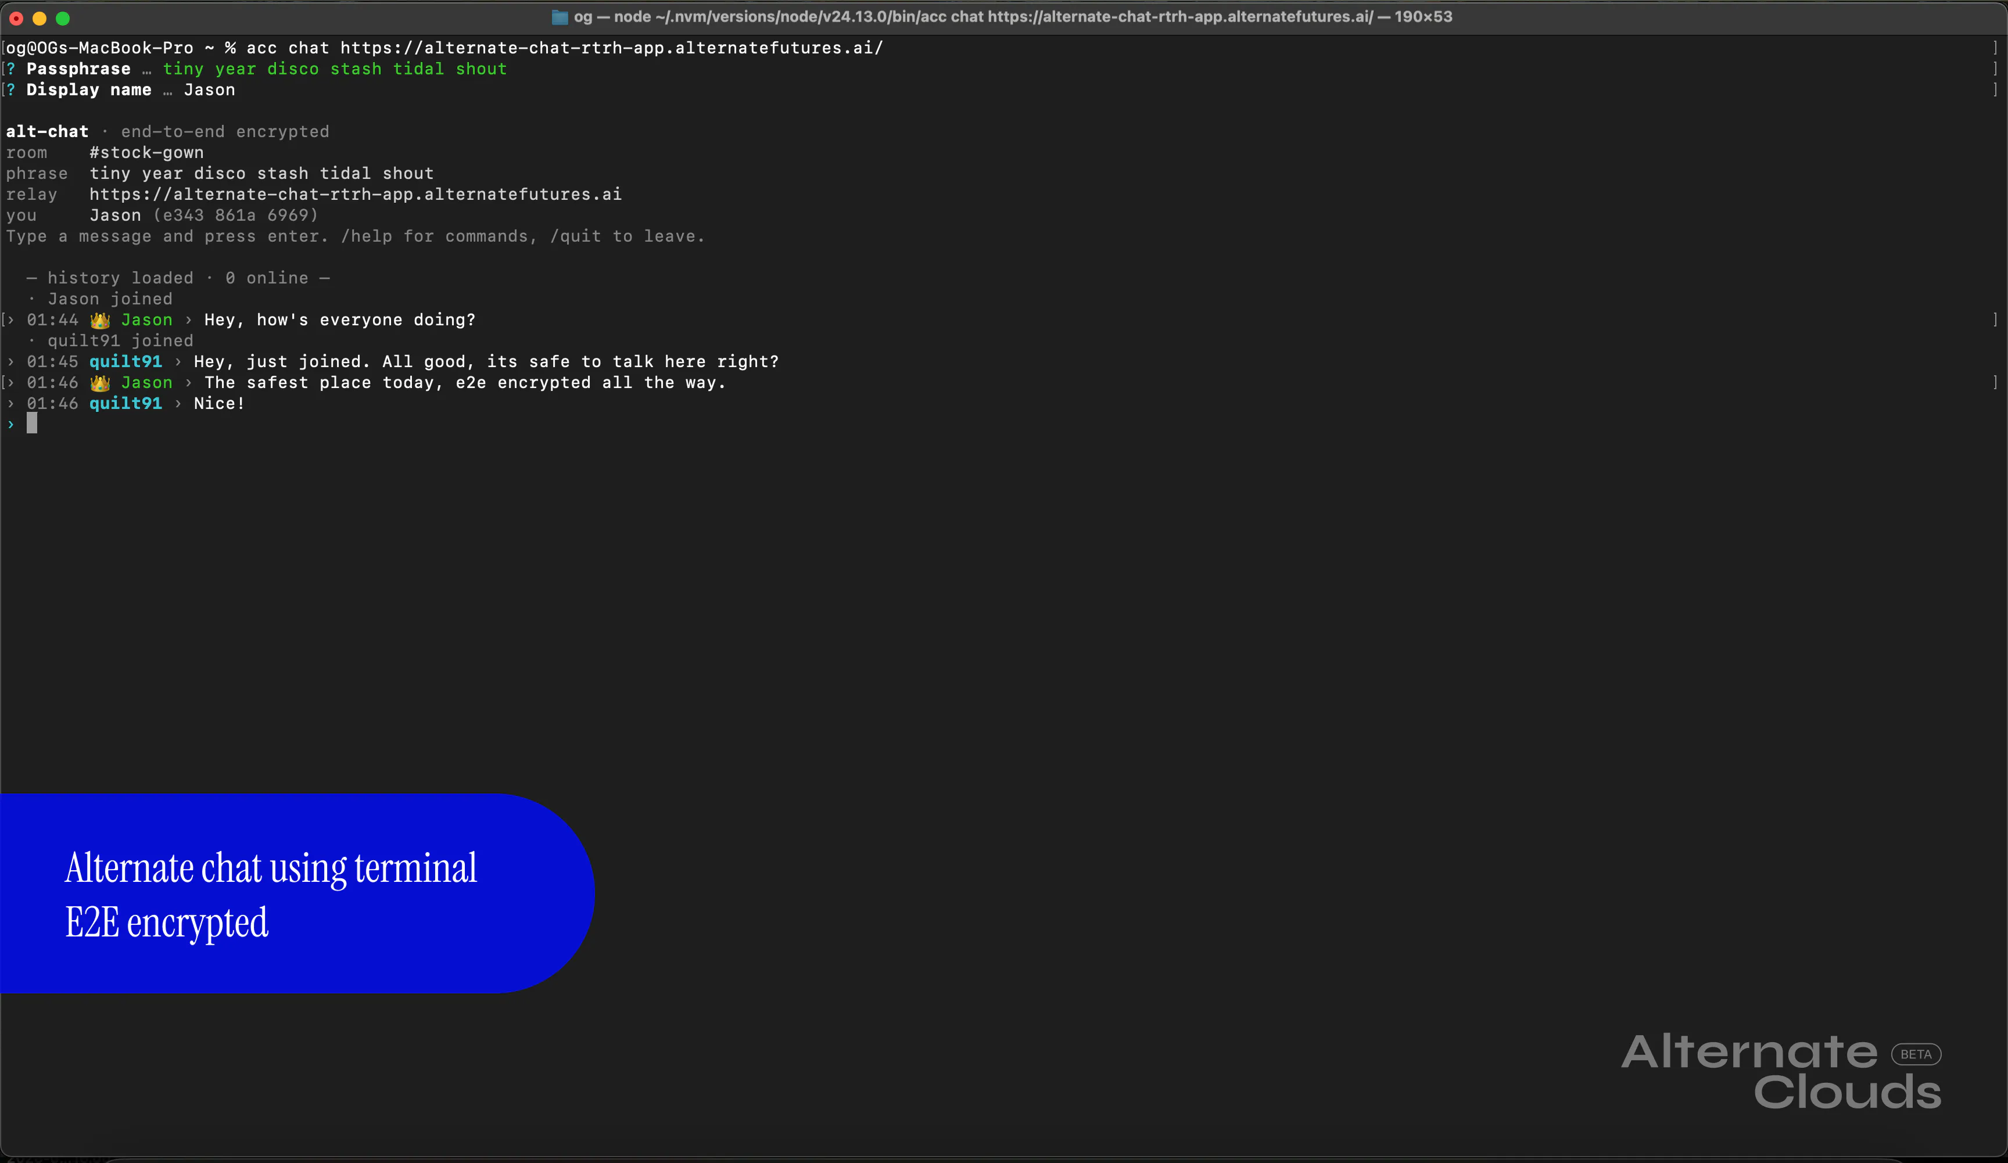Click the message input cursor at the prompt

coord(32,423)
